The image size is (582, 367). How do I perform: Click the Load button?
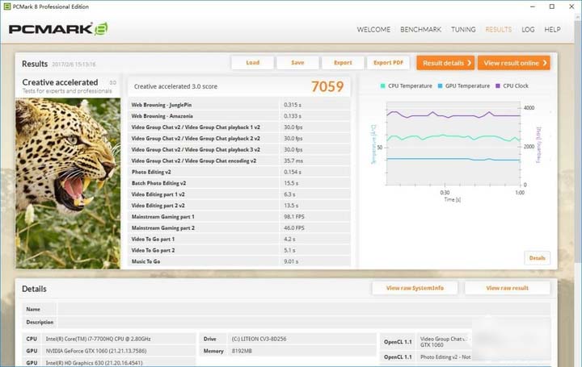(252, 63)
